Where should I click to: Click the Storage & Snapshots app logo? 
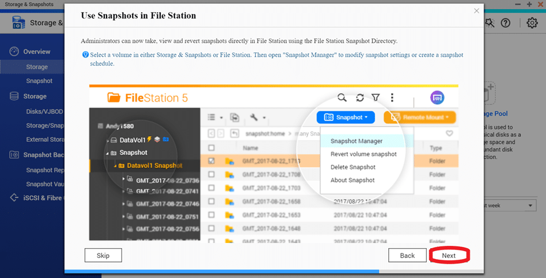click(18, 23)
